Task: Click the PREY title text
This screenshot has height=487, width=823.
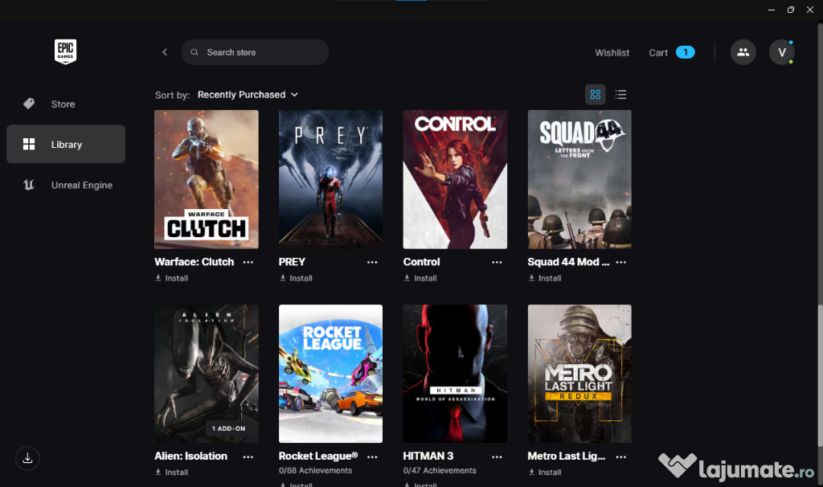Action: pyautogui.click(x=292, y=262)
